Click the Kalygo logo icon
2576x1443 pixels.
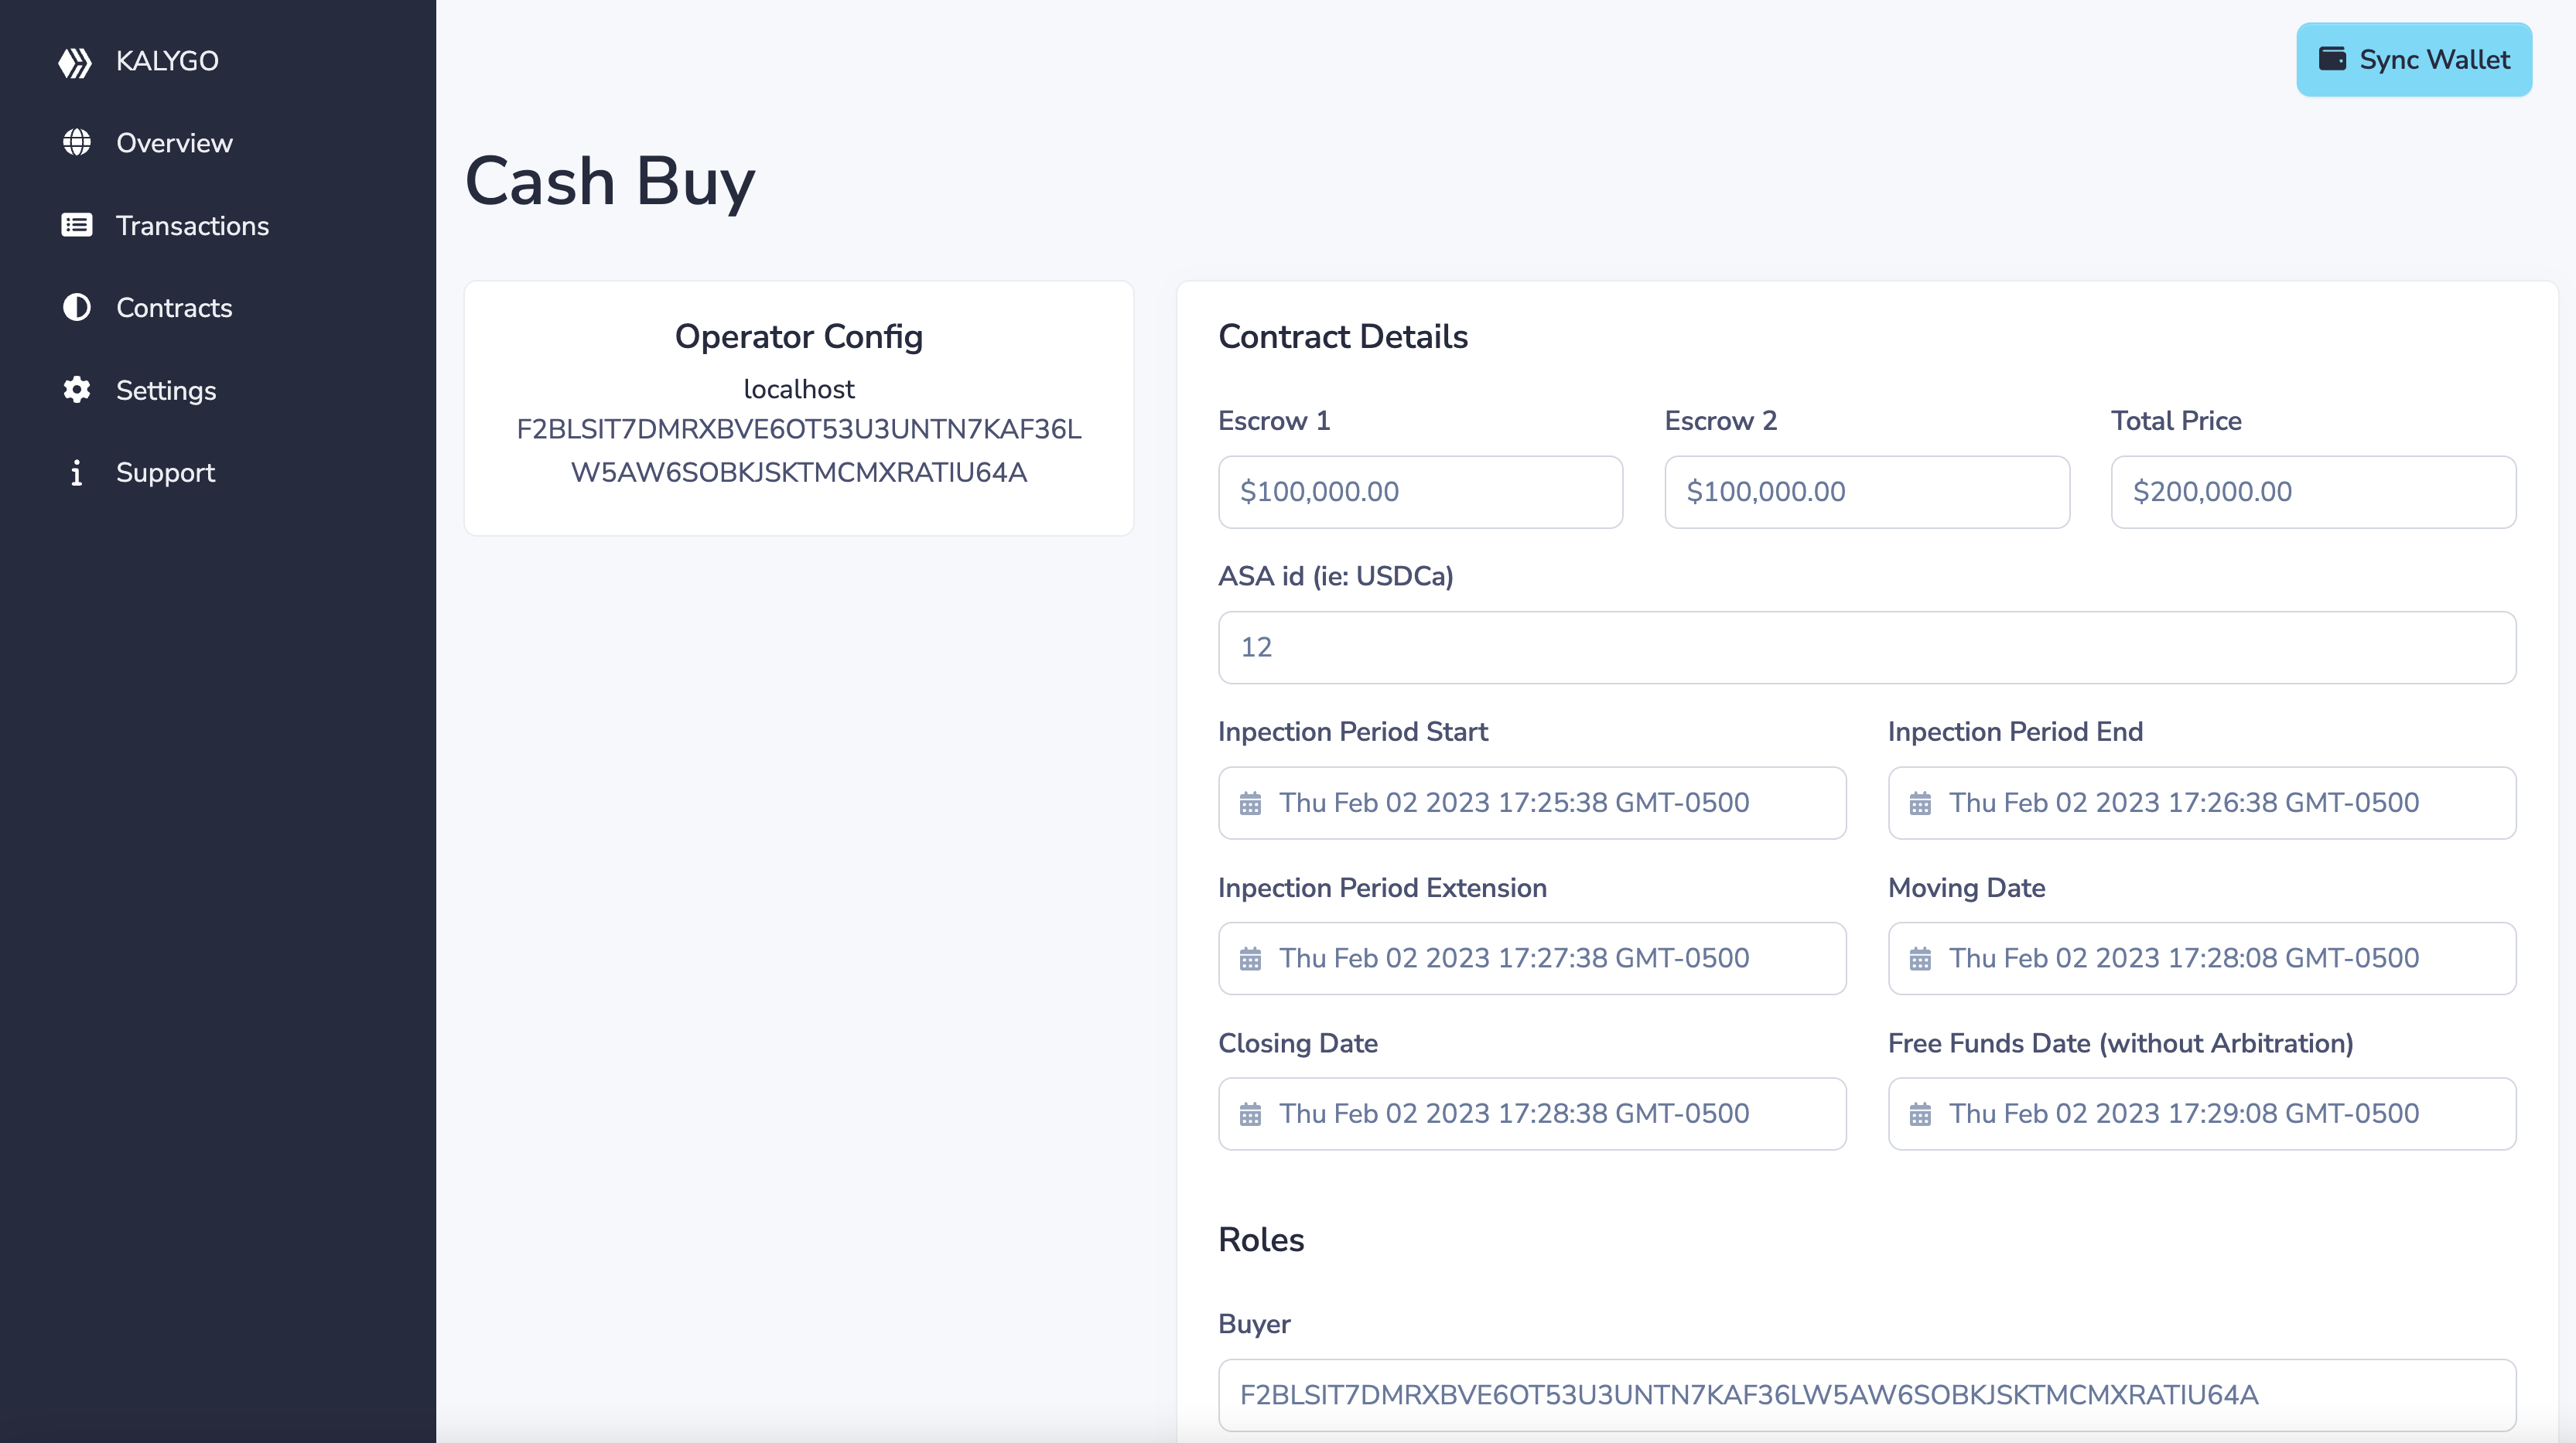[x=75, y=62]
